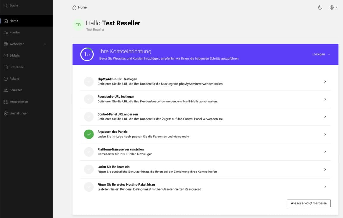Image resolution: width=343 pixels, height=218 pixels.
Task: Click the Alle als erledigt markieren button
Action: [309, 203]
